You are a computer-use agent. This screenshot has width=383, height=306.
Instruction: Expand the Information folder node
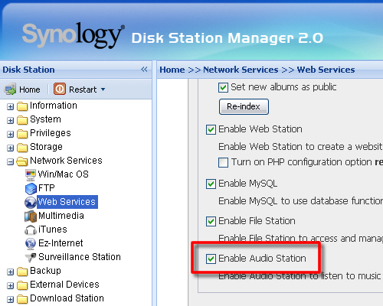[10, 106]
